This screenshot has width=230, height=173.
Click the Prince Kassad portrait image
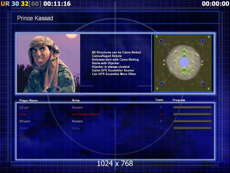click(49, 63)
